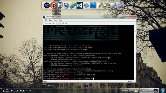The width and height of the screenshot is (166, 93).
Task: Expand the arrow beside new console icon
Action: (x=48, y=24)
